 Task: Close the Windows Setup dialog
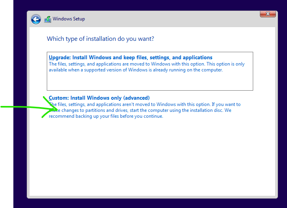[x=268, y=14]
